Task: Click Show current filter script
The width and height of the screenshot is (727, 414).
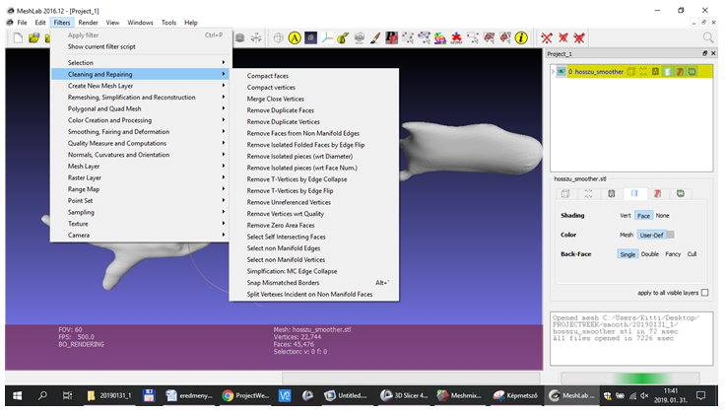Action: [x=102, y=46]
